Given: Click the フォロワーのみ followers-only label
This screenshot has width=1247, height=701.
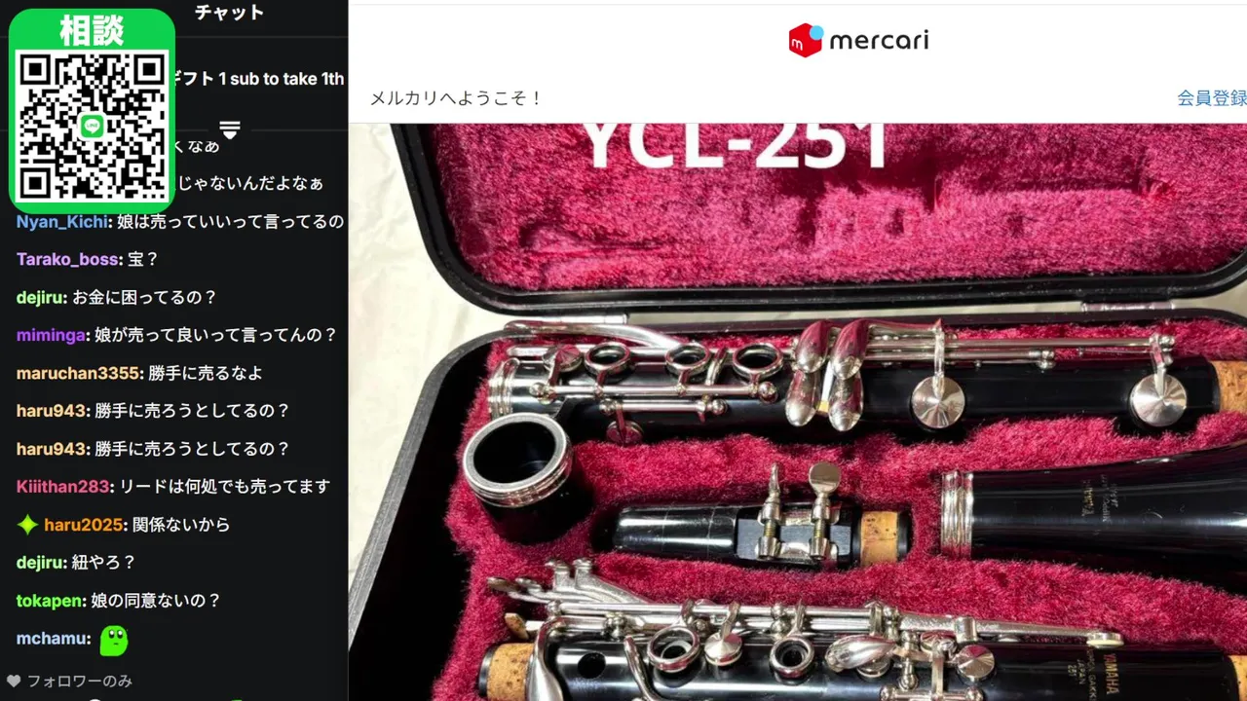Looking at the screenshot, I should (x=79, y=681).
